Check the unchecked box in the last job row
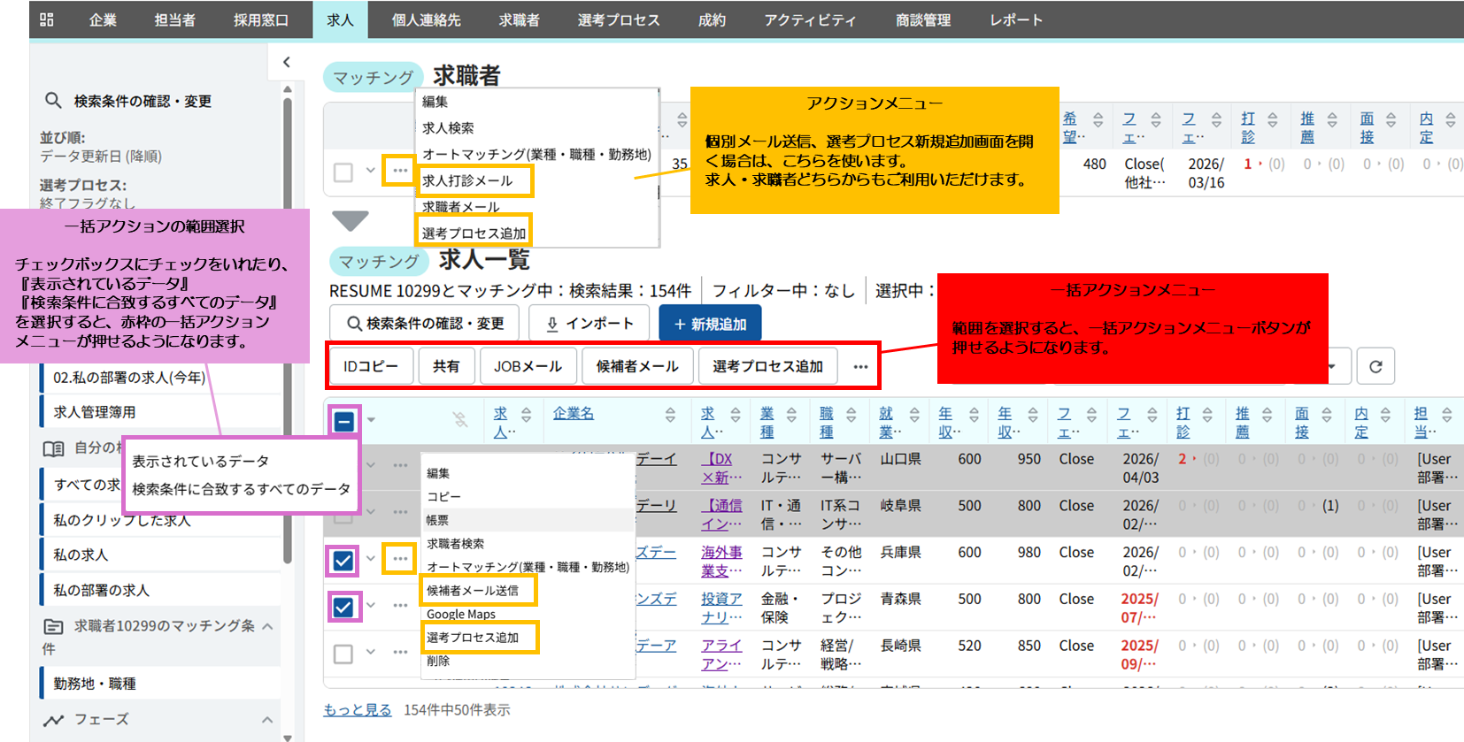 point(343,654)
